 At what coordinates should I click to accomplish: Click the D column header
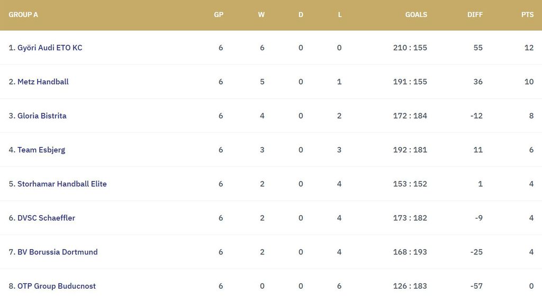[301, 15]
